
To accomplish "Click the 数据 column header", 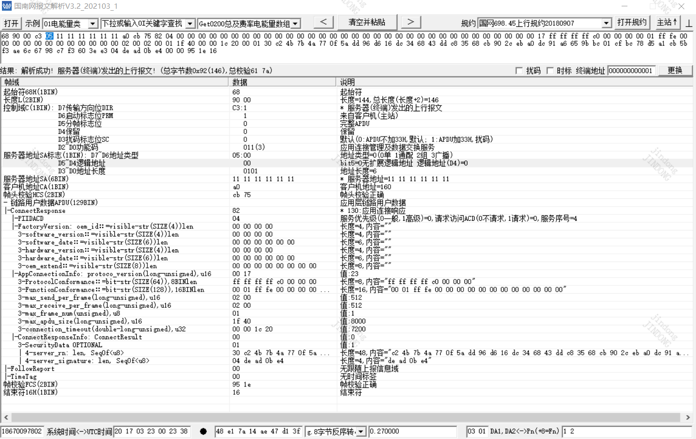I will point(282,82).
